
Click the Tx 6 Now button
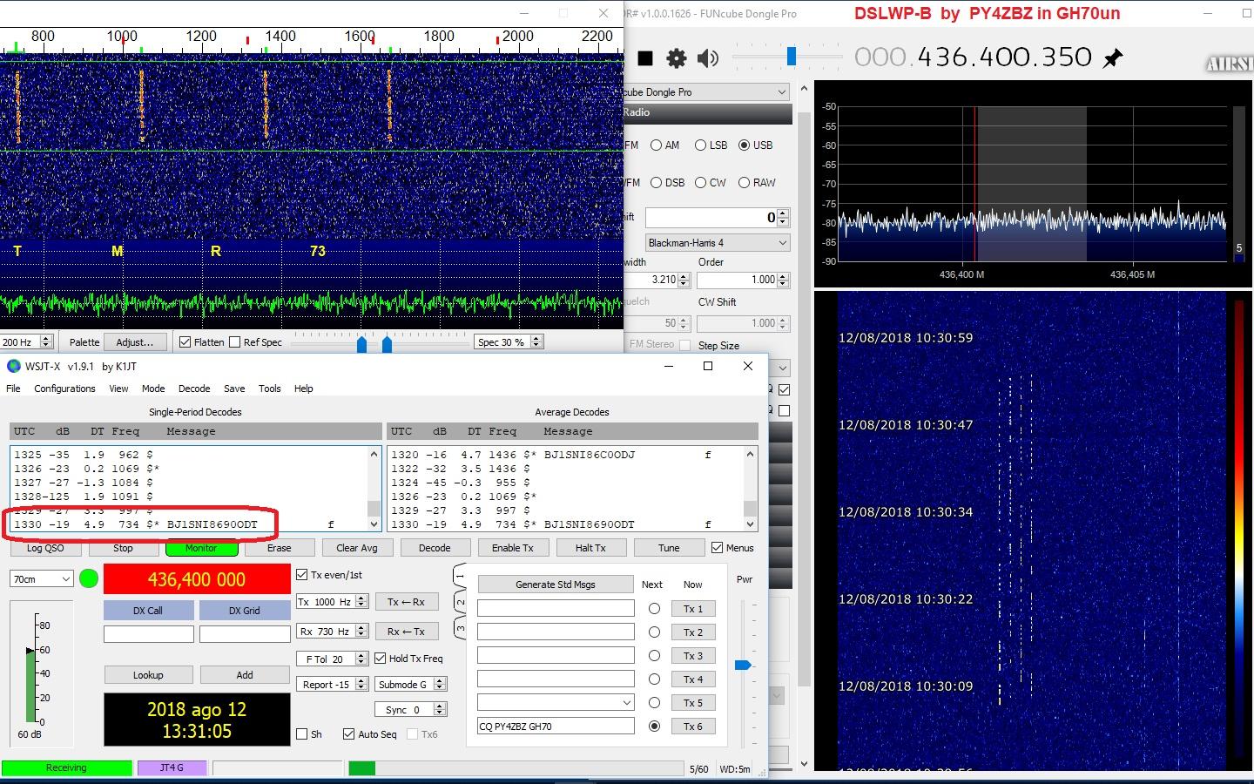[x=692, y=727]
